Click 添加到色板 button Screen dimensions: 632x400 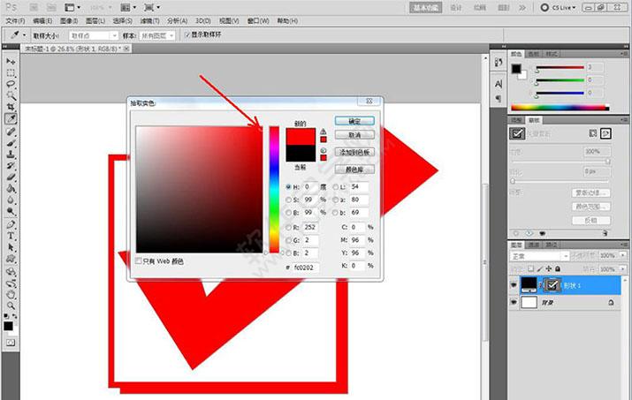pos(354,152)
